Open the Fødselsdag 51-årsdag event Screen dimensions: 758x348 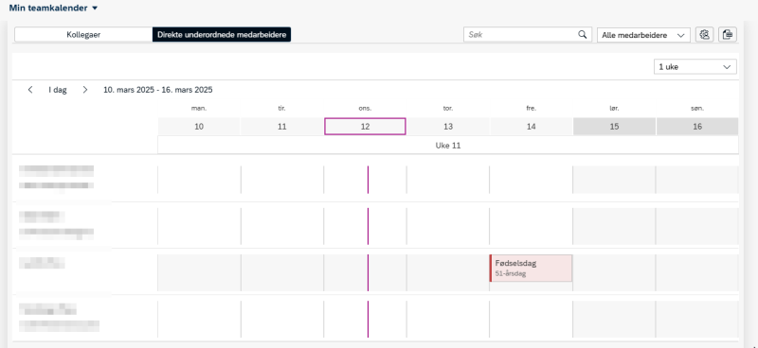pyautogui.click(x=531, y=268)
